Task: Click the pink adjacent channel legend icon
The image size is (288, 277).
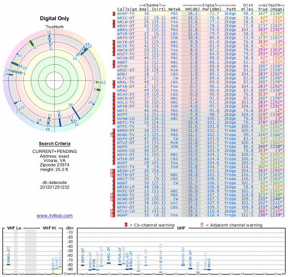Action: pos(202,225)
